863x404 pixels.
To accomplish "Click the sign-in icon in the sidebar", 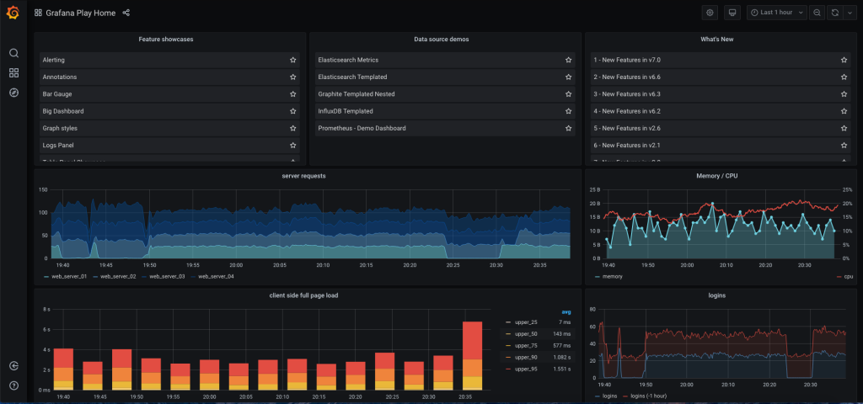I will [x=13, y=365].
